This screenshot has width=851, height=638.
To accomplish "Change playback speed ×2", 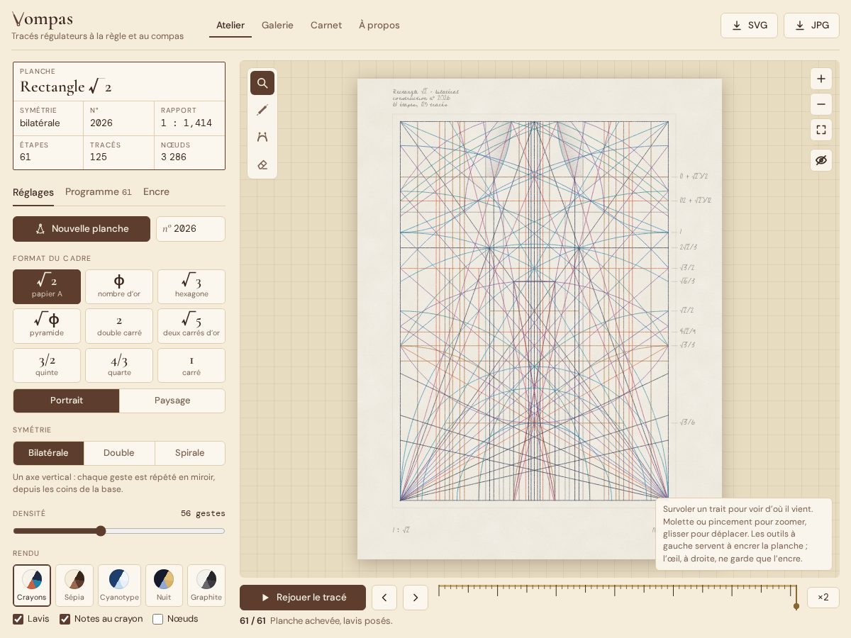I will (823, 598).
